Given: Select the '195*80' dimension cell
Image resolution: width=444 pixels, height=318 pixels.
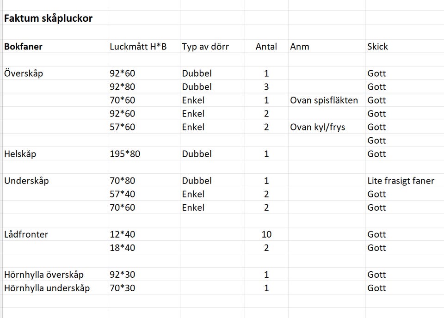Looking at the screenshot, I should 125,154.
